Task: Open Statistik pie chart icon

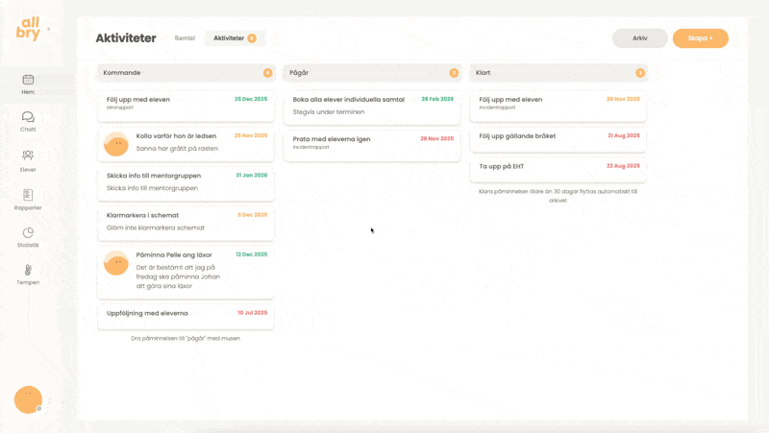Action: (28, 232)
